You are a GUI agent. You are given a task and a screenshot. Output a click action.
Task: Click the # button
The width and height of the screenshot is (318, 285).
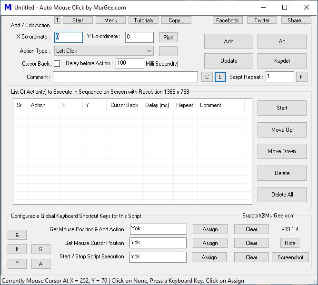(x=17, y=249)
